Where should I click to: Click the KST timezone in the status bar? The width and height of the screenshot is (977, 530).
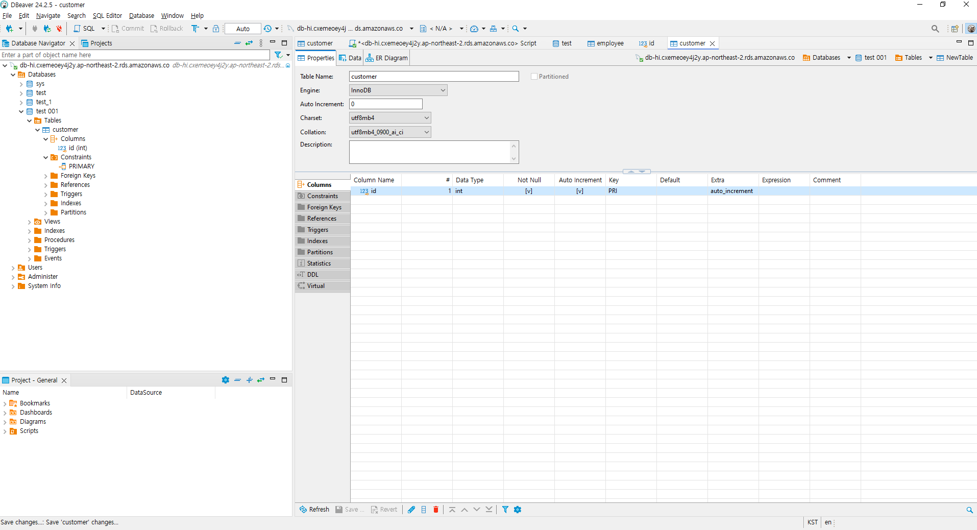(813, 522)
